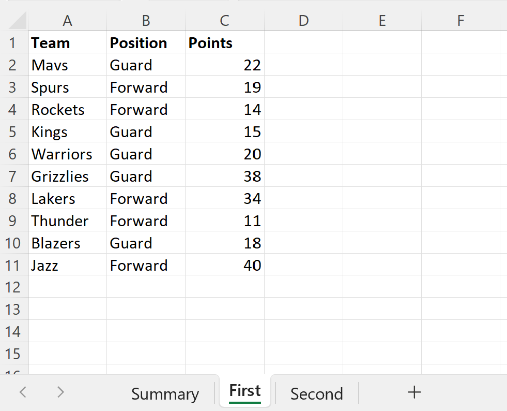Click the next sheet navigation arrow
Image resolution: width=507 pixels, height=411 pixels.
(x=60, y=393)
